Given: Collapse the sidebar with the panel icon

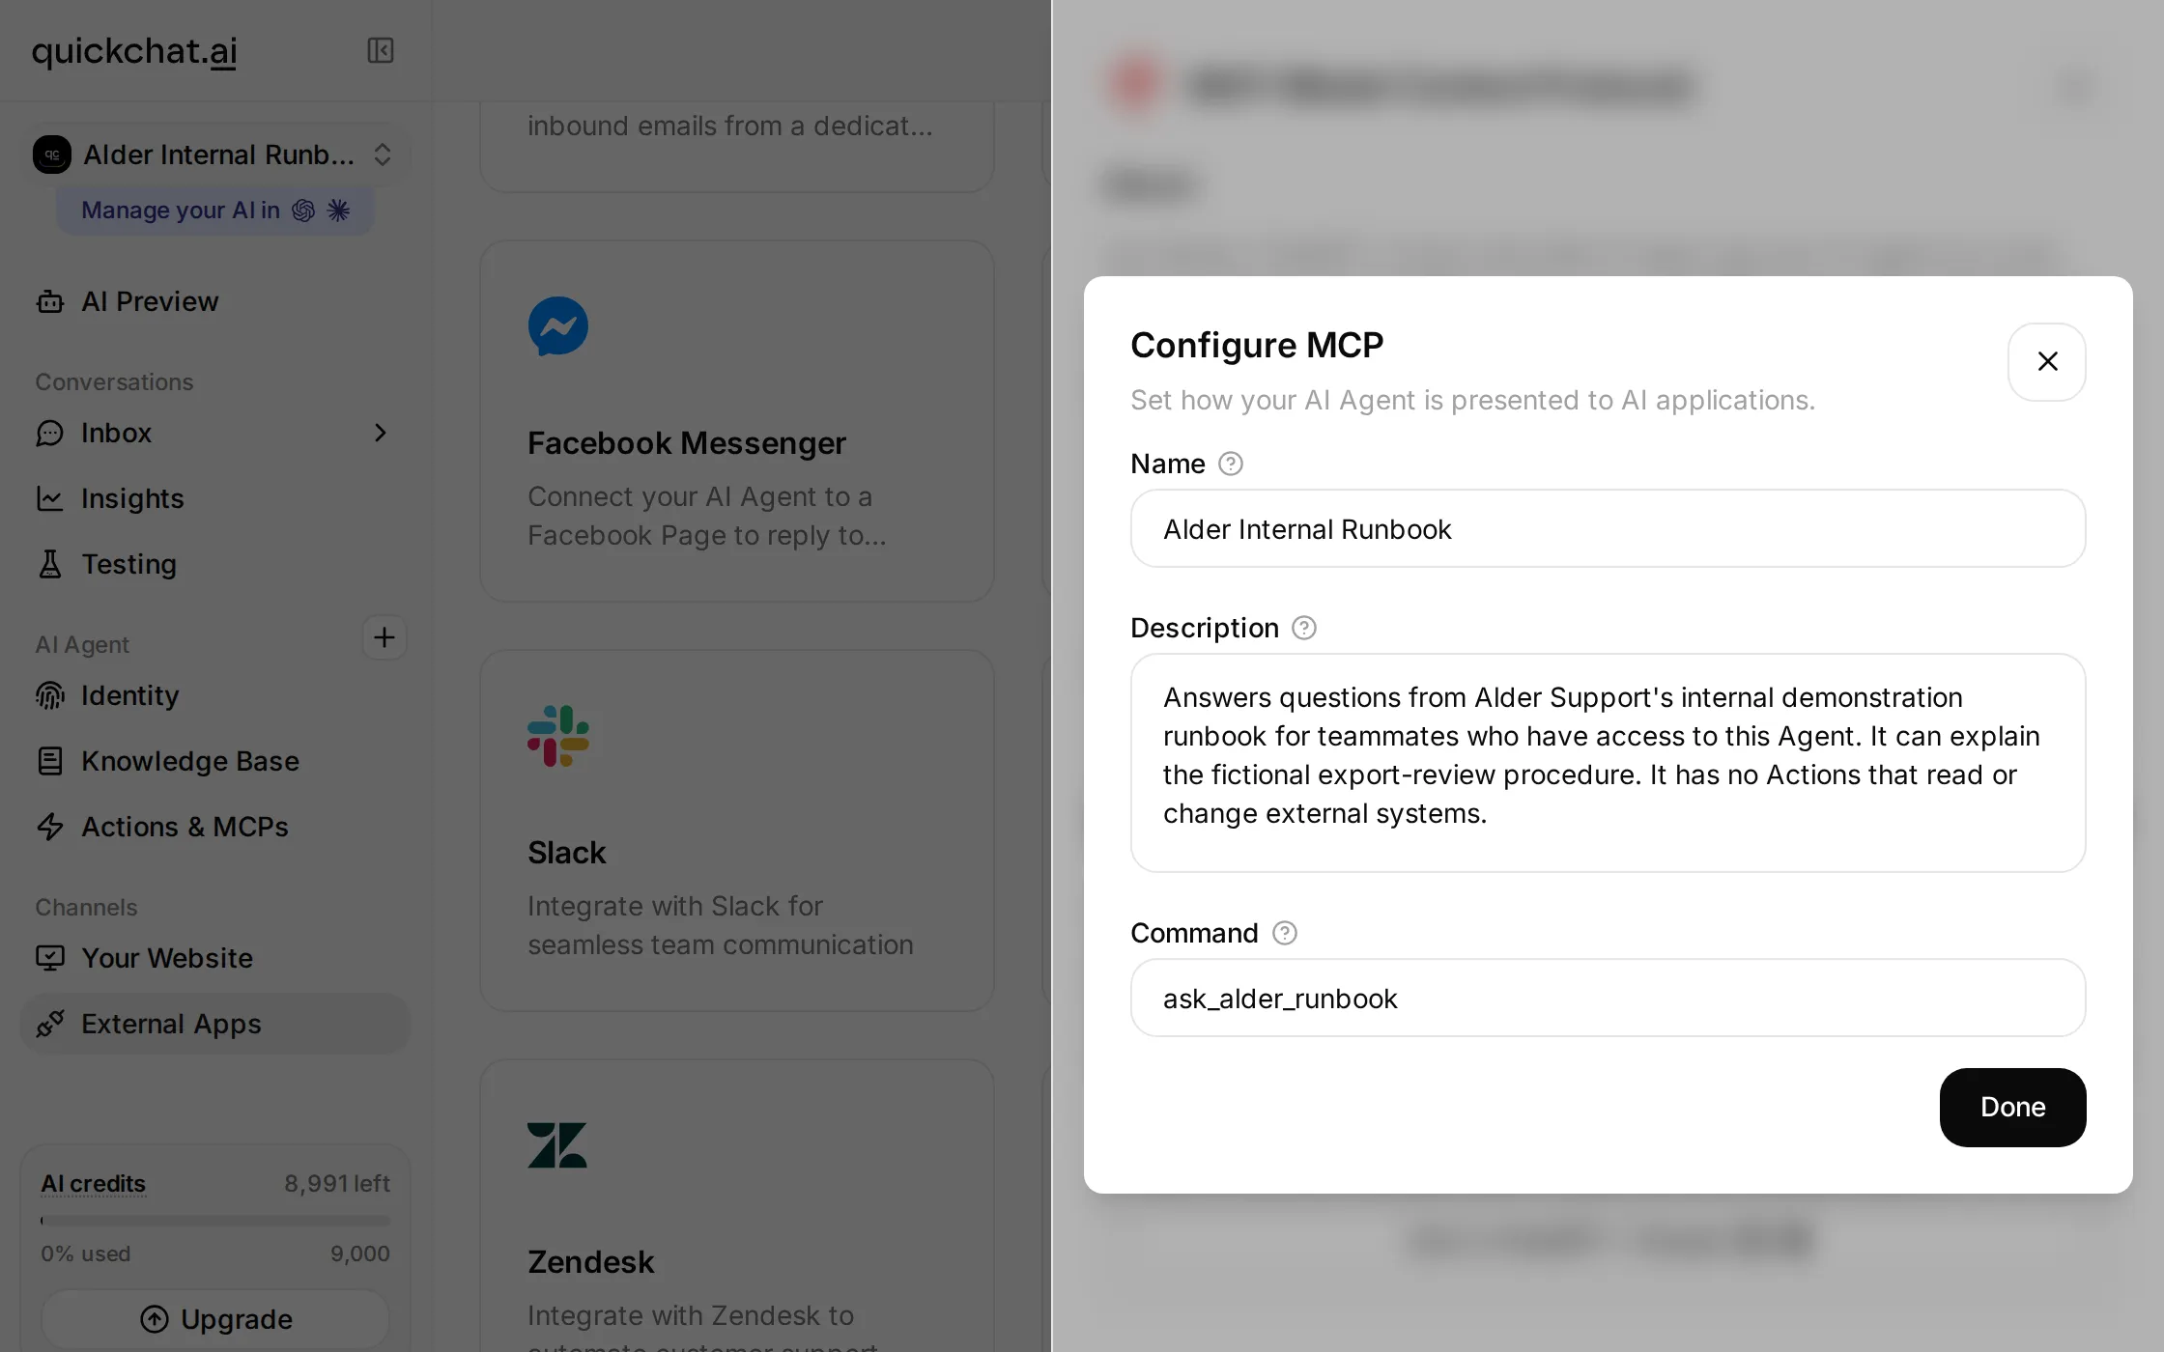Looking at the screenshot, I should [381, 50].
